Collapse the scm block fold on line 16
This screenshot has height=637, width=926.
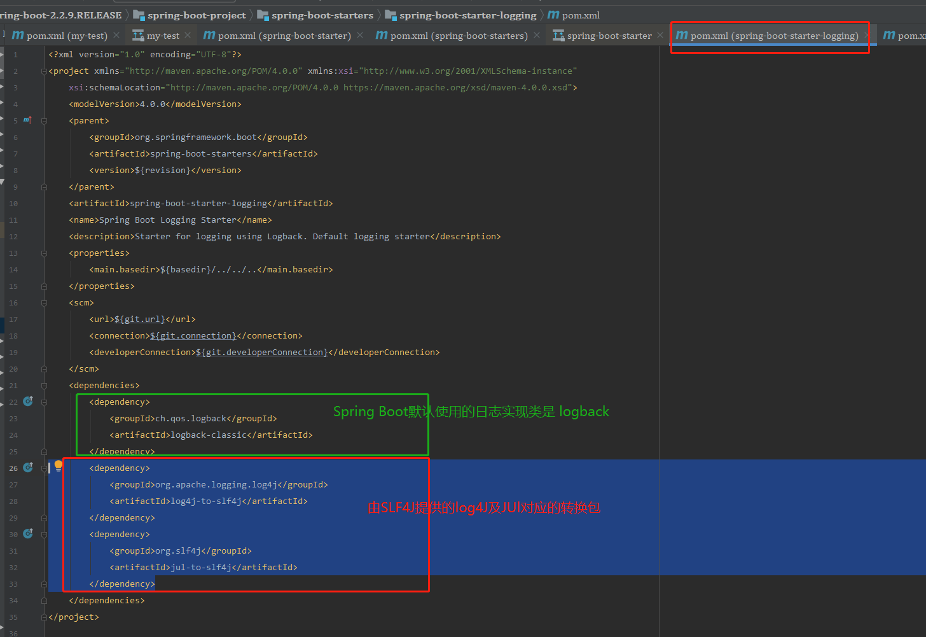[45, 302]
